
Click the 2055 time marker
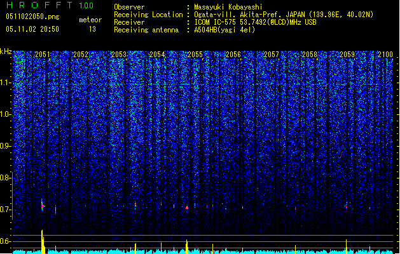[x=195, y=55]
